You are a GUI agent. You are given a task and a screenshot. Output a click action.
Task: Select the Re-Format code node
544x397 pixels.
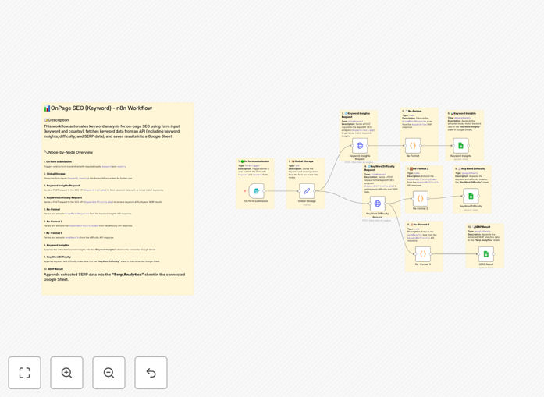(x=413, y=146)
